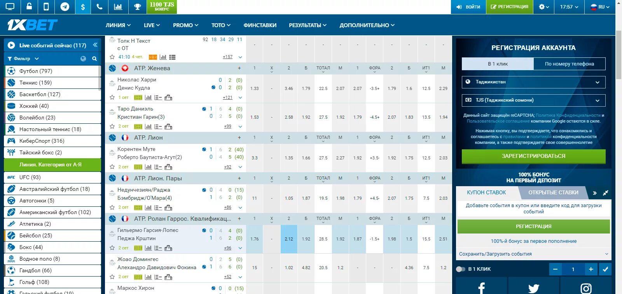Viewport: 622px width, 294px height.
Task: Toggle favorite star for Таро Даниэль match
Action: coord(112,126)
